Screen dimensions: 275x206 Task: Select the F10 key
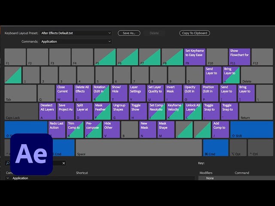[x=217, y=57]
